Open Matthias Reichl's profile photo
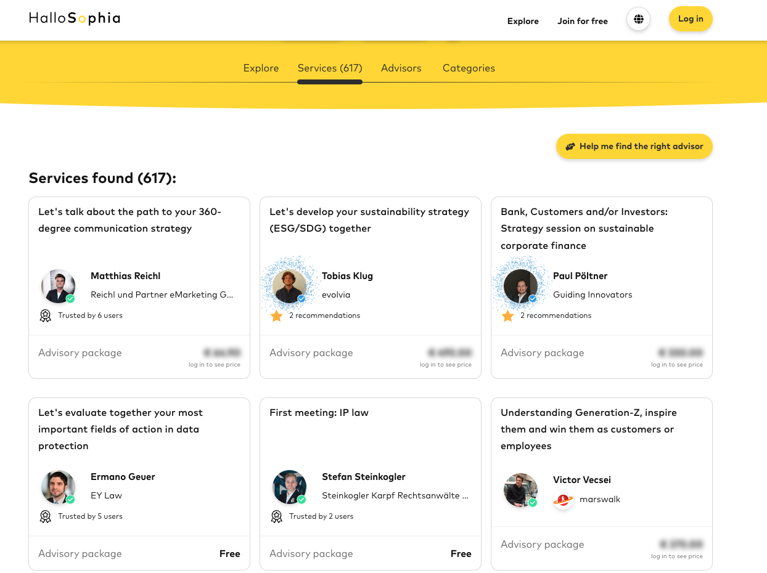 (59, 286)
